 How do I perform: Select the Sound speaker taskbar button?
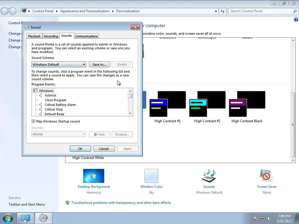pos(44,218)
